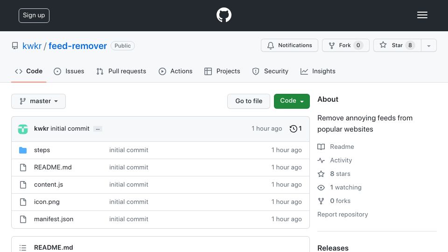The width and height of the screenshot is (448, 252).
Task: Open the Pull requests tab
Action: pyautogui.click(x=121, y=71)
